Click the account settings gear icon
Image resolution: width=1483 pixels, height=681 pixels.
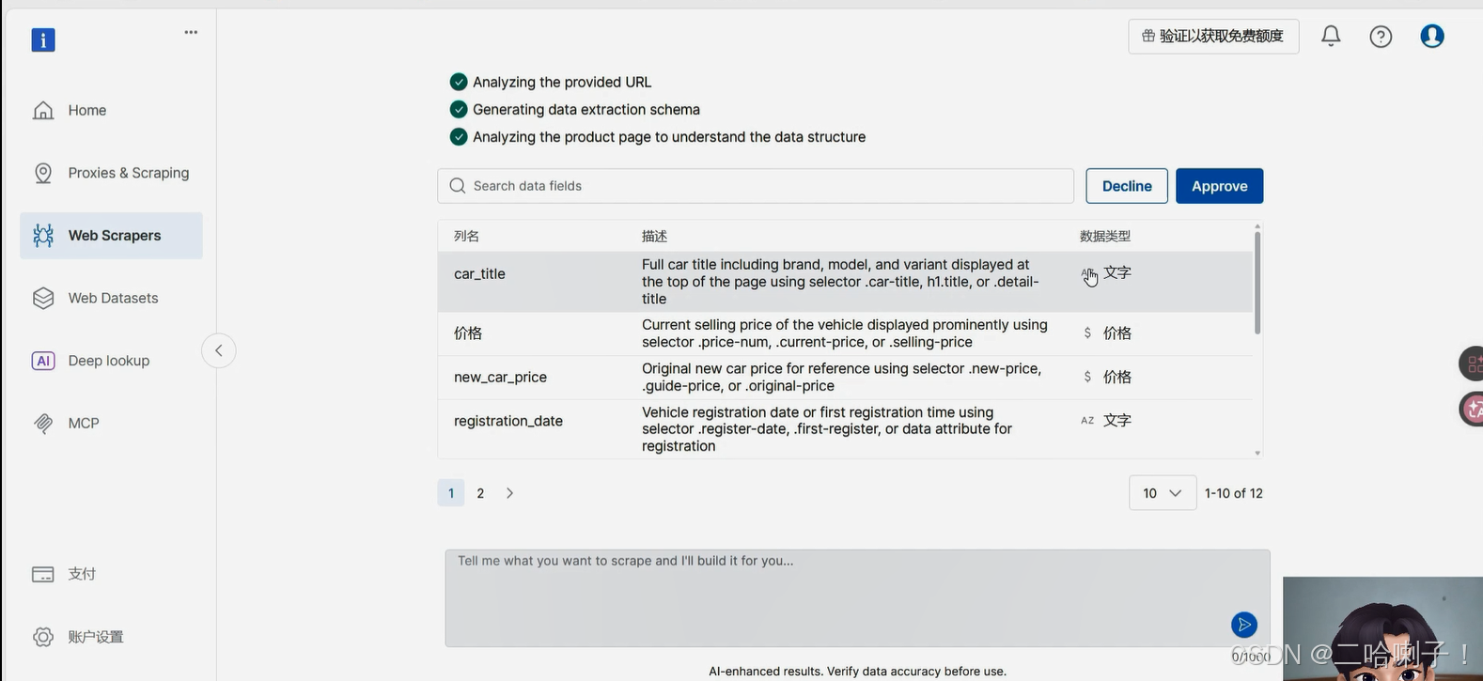click(x=43, y=637)
